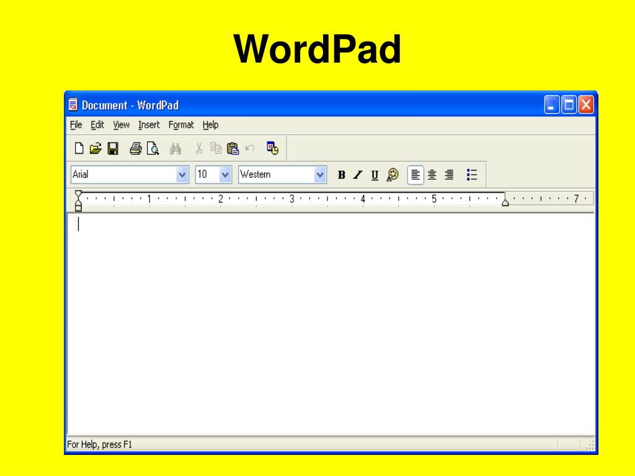Click the first-line indent marker on the ruler
Screen dimensions: 635x476
click(79, 194)
